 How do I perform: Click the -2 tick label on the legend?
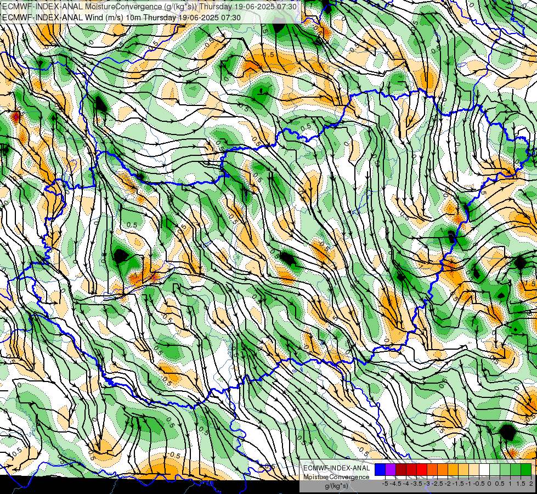pos(448,484)
